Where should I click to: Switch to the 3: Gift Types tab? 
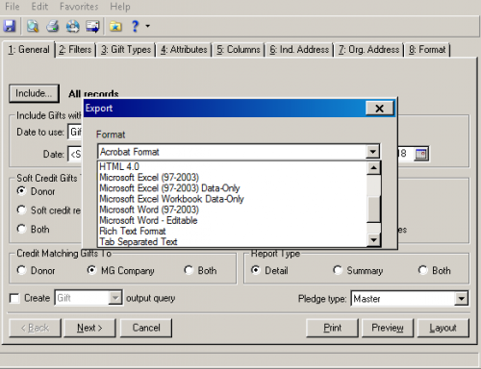click(126, 50)
